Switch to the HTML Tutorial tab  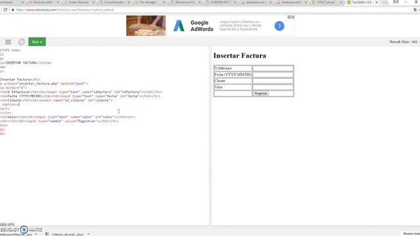[x=325, y=2]
